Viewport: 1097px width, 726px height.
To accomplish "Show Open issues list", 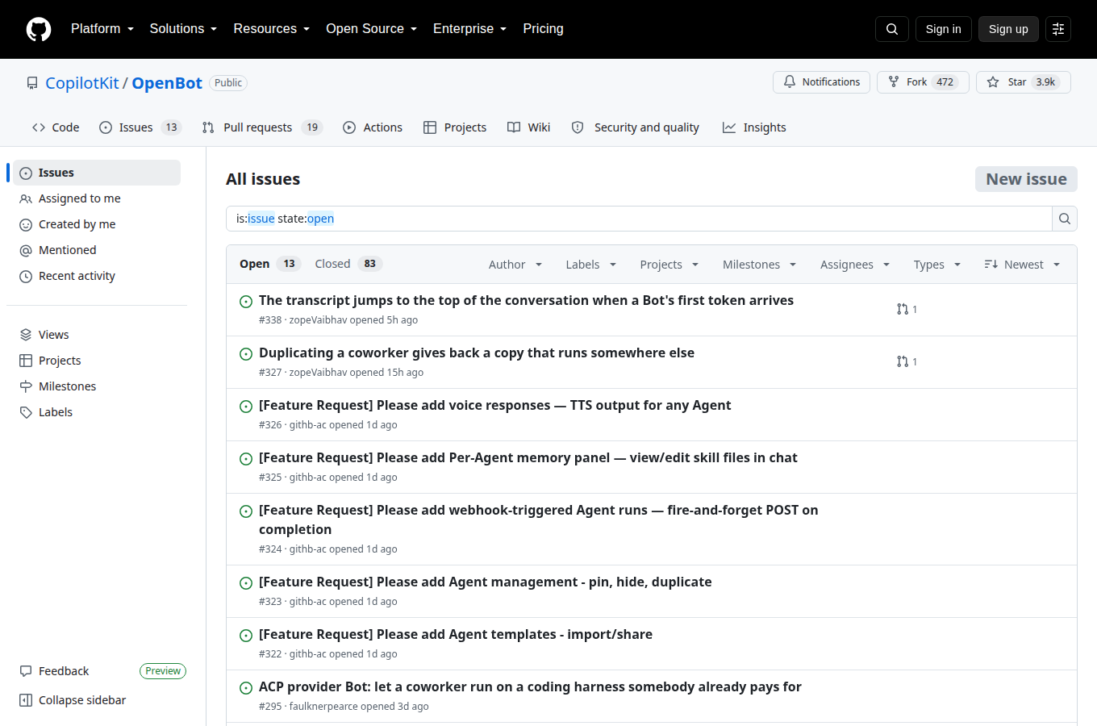I will click(269, 264).
